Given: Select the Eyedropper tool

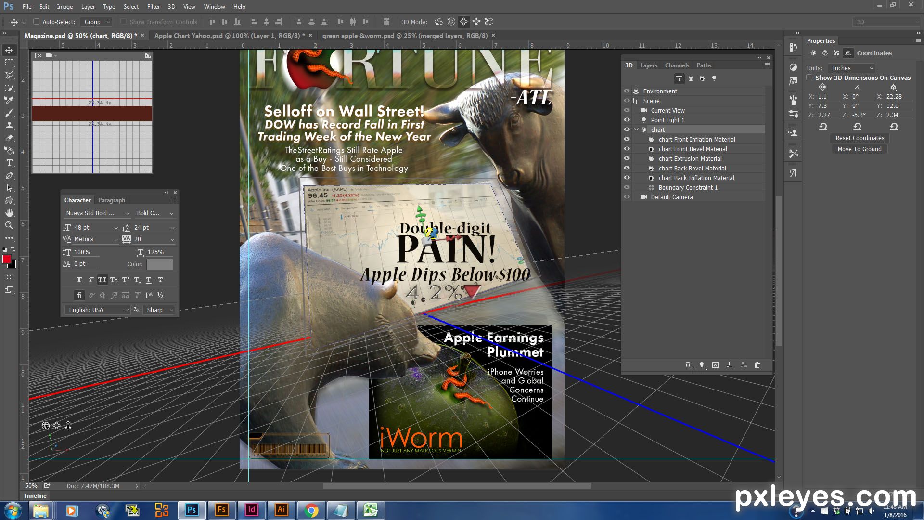Looking at the screenshot, I should pyautogui.click(x=9, y=100).
